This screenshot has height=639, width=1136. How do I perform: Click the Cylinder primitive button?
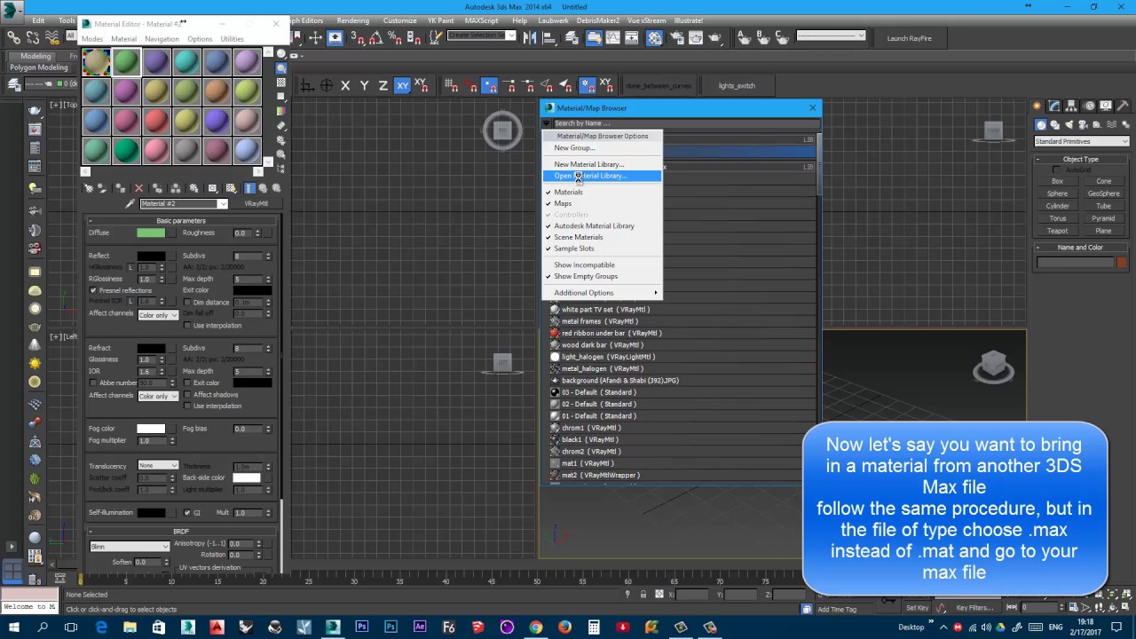(1057, 206)
